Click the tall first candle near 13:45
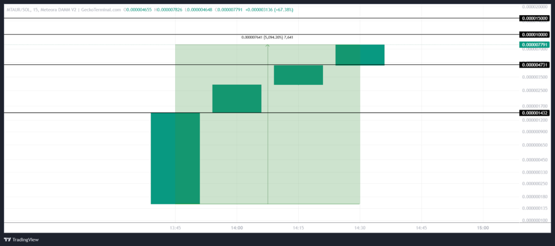The width and height of the screenshot is (555, 246). (x=175, y=158)
